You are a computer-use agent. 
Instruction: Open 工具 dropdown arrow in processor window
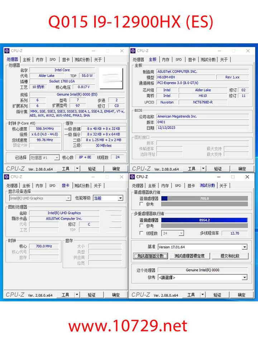[x=77, y=169]
